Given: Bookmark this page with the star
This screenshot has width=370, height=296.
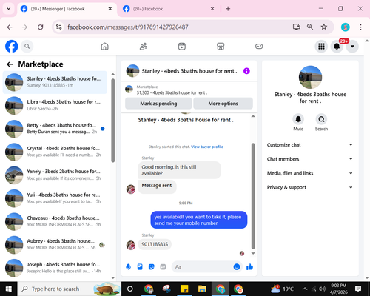Looking at the screenshot, I should point(324,27).
